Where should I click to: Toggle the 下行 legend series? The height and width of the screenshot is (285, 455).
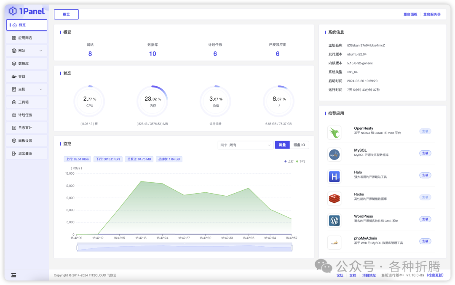pos(301,162)
